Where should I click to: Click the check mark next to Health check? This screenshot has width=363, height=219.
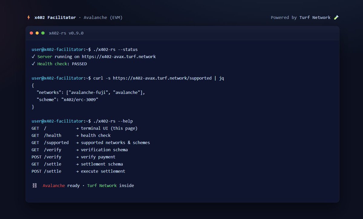[33, 64]
